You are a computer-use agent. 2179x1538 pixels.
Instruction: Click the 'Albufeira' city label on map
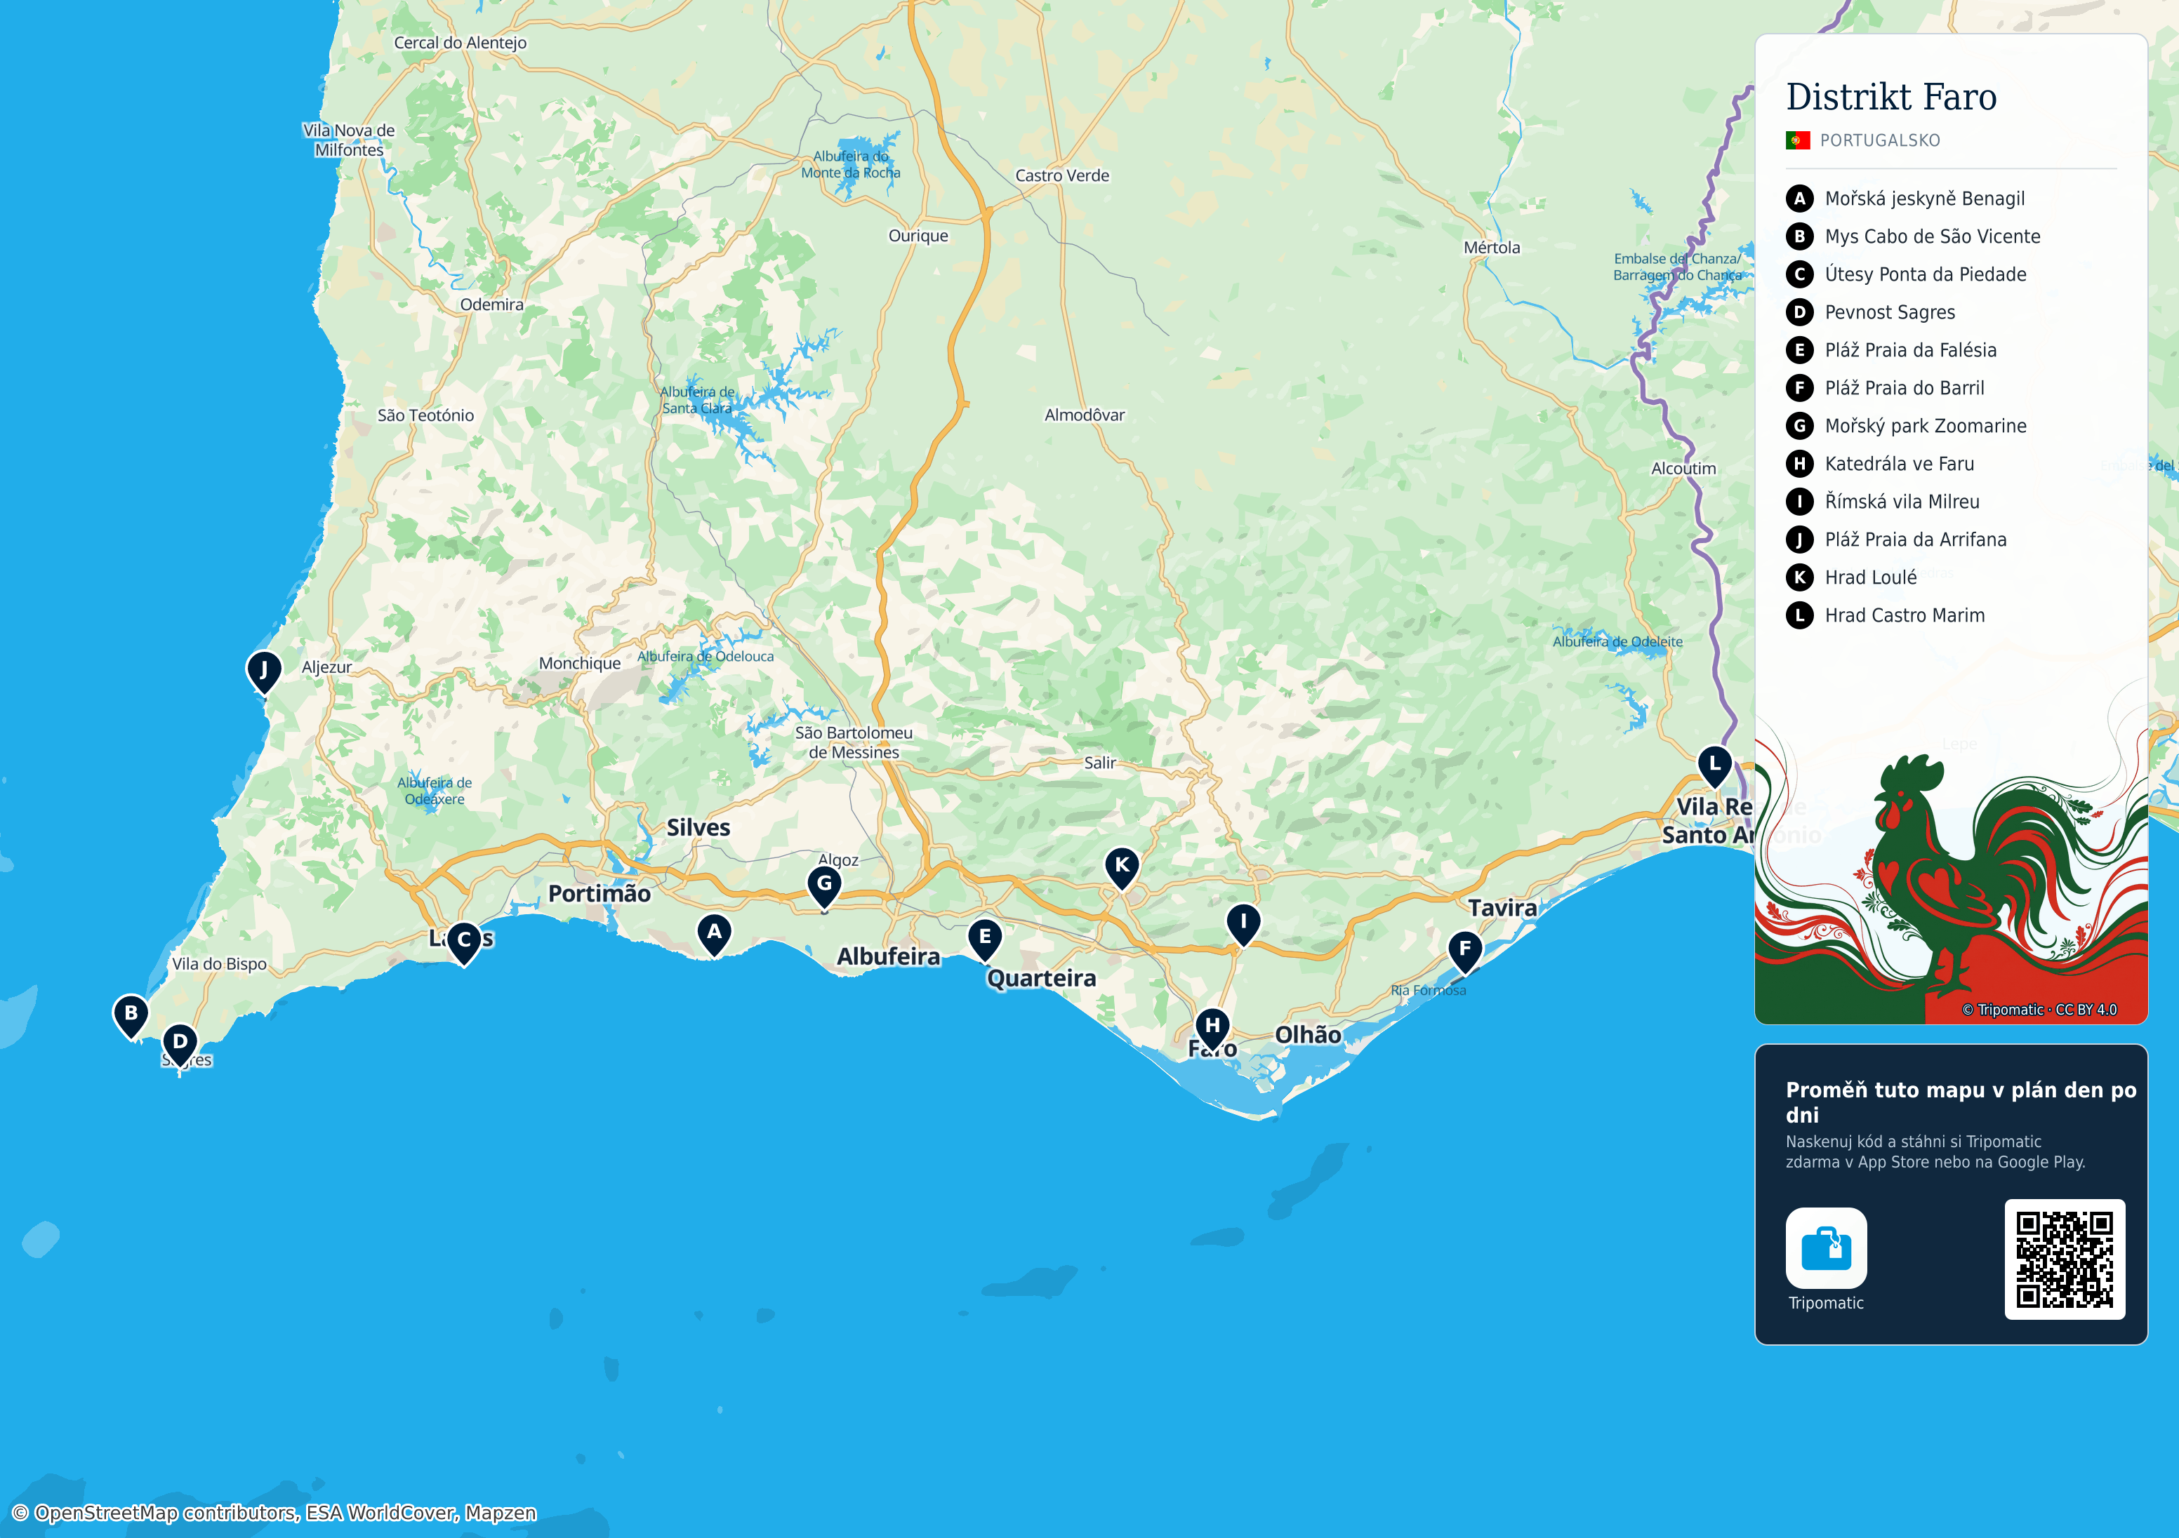pos(888,956)
